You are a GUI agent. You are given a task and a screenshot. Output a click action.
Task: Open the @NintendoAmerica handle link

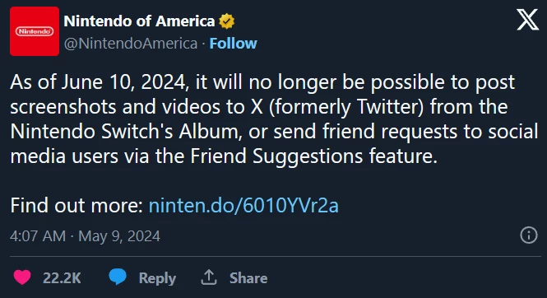131,44
